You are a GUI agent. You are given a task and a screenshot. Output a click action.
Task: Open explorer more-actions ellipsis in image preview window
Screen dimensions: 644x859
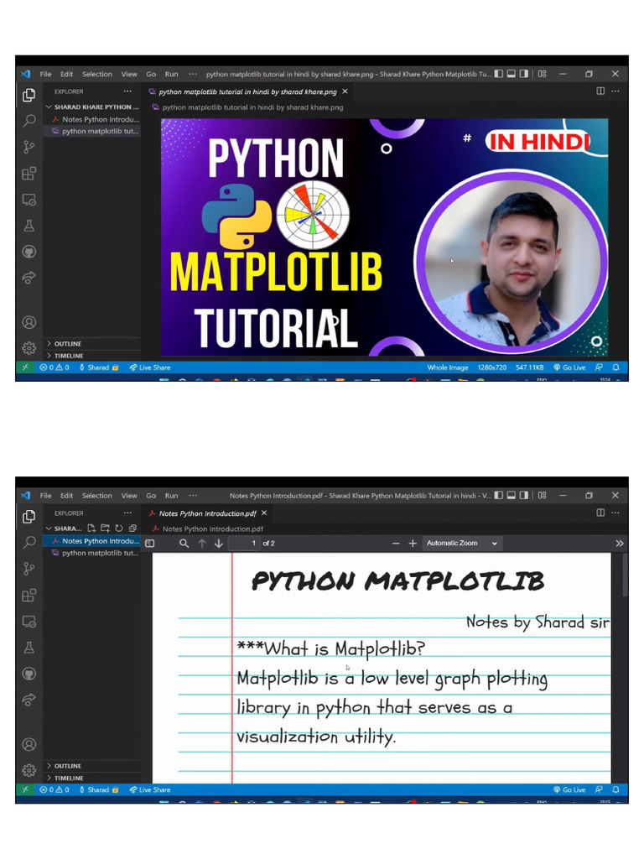point(127,91)
